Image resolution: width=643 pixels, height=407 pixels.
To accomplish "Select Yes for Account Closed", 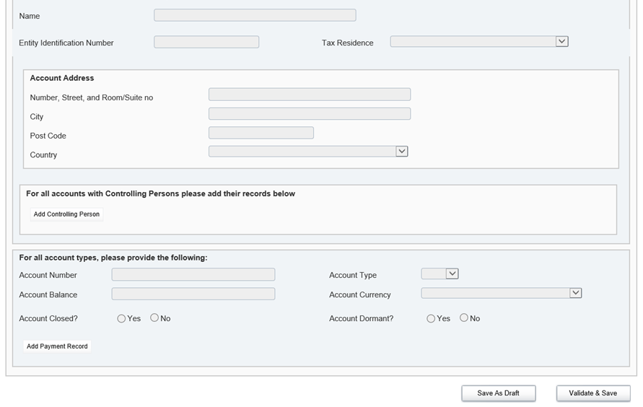I will pos(121,318).
